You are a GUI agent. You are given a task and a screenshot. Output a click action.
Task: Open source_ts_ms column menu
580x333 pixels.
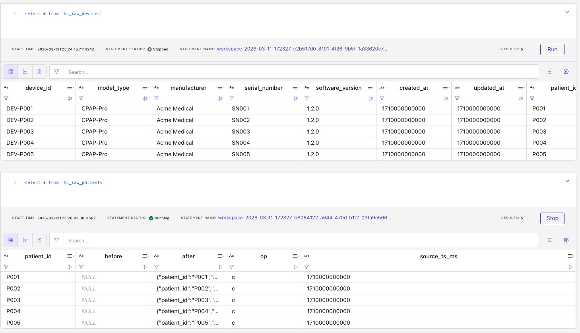pyautogui.click(x=570, y=256)
